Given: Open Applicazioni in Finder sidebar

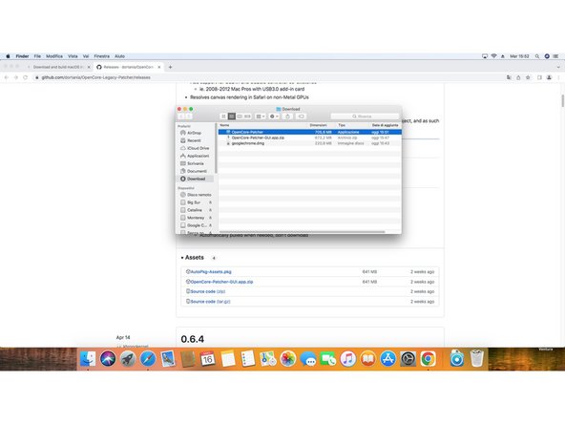Looking at the screenshot, I should (195, 156).
